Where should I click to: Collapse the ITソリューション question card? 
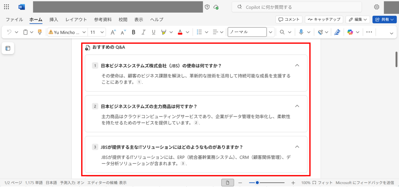[x=297, y=147]
